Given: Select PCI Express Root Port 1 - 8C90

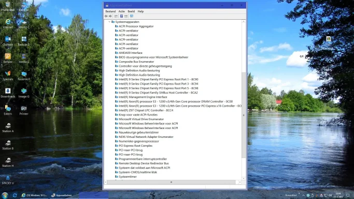Looking at the screenshot, I should (159, 79).
